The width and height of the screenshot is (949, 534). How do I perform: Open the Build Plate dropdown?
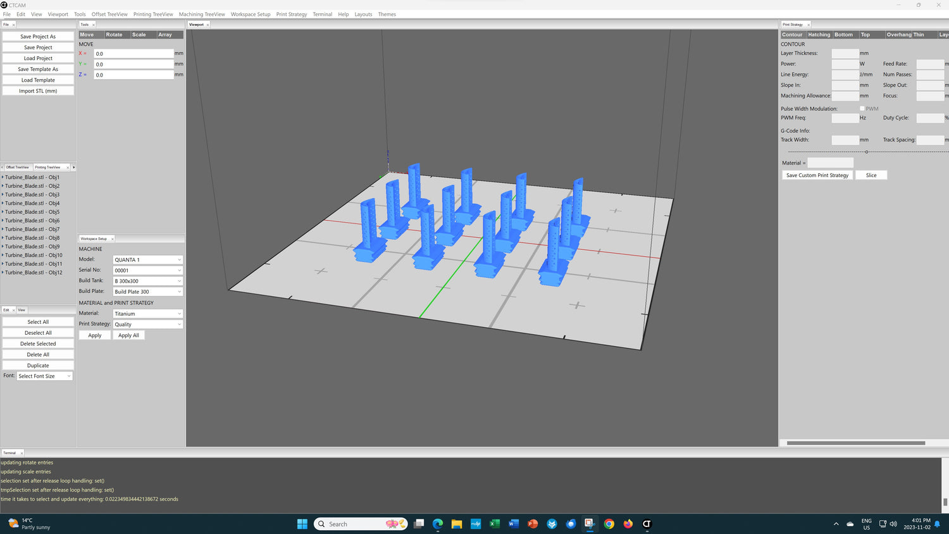(x=148, y=292)
